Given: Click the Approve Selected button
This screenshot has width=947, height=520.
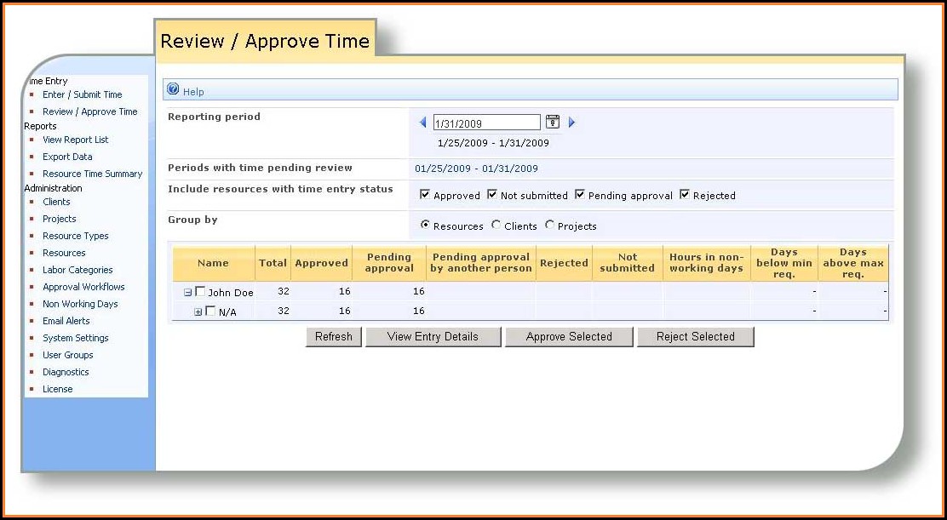Looking at the screenshot, I should tap(569, 337).
